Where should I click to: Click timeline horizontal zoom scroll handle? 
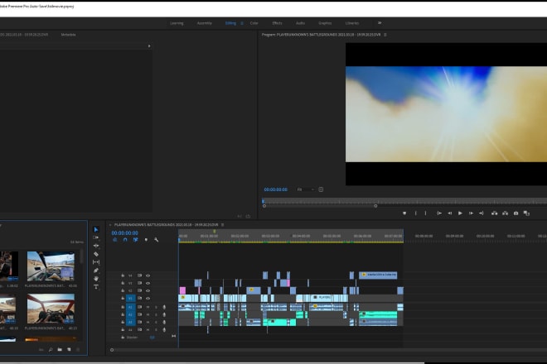pyautogui.click(x=112, y=350)
